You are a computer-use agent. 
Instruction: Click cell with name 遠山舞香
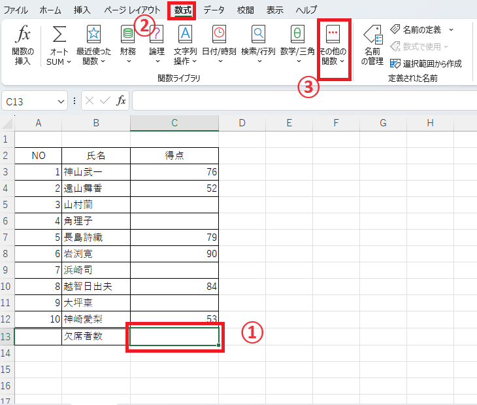coord(96,188)
